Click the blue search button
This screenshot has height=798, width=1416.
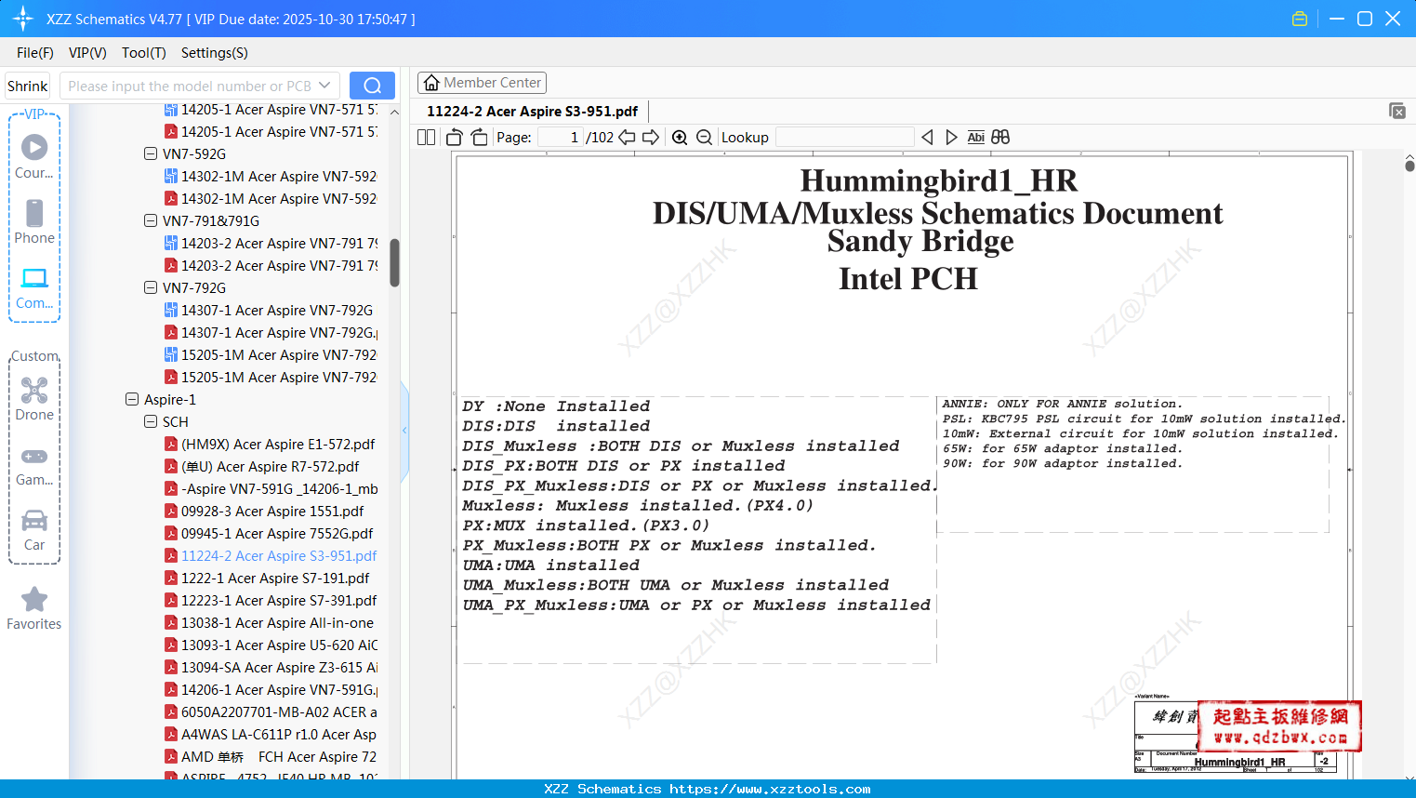[x=372, y=86]
